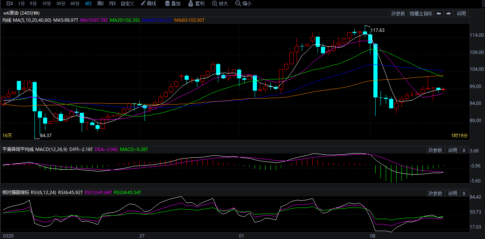Open the 自定义 custom period option
The width and height of the screenshot is (485, 239).
(x=127, y=4)
